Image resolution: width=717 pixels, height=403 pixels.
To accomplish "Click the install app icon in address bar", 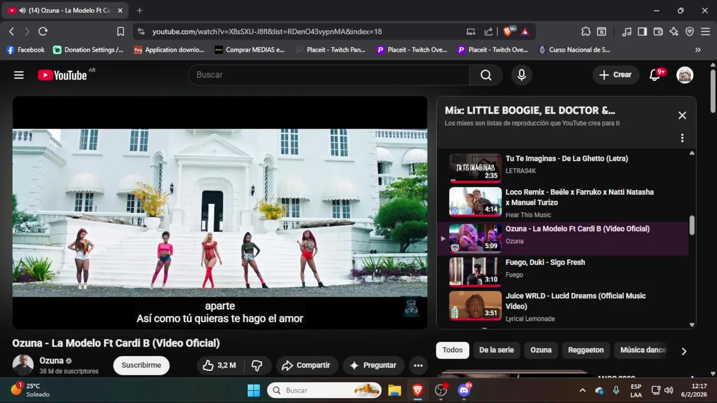I will pos(471,32).
